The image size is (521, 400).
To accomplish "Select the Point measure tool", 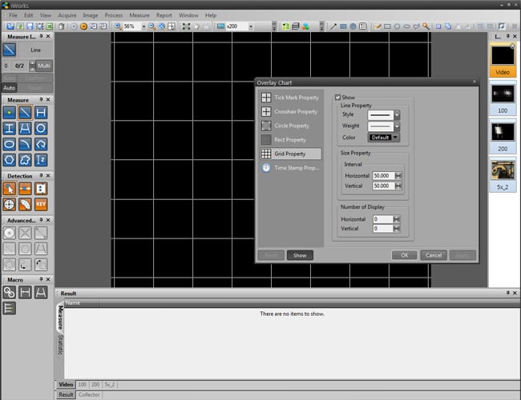I will [10, 113].
